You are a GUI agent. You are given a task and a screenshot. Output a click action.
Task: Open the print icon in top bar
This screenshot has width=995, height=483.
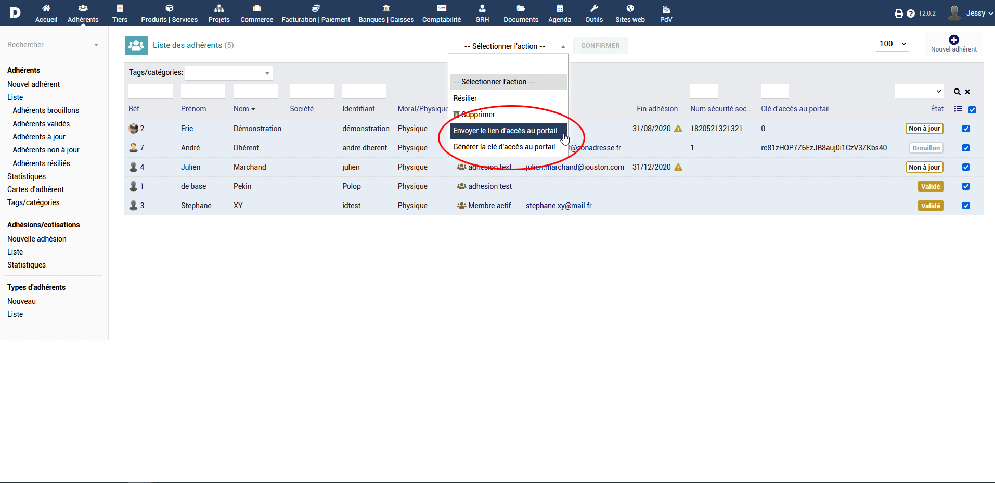tap(898, 14)
